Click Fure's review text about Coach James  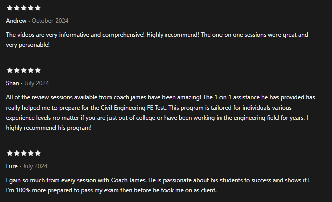coord(158,185)
